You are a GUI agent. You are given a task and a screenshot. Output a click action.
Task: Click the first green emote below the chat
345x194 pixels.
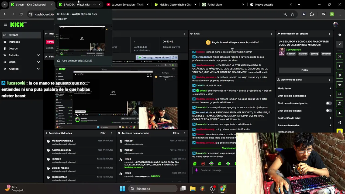click(195, 164)
